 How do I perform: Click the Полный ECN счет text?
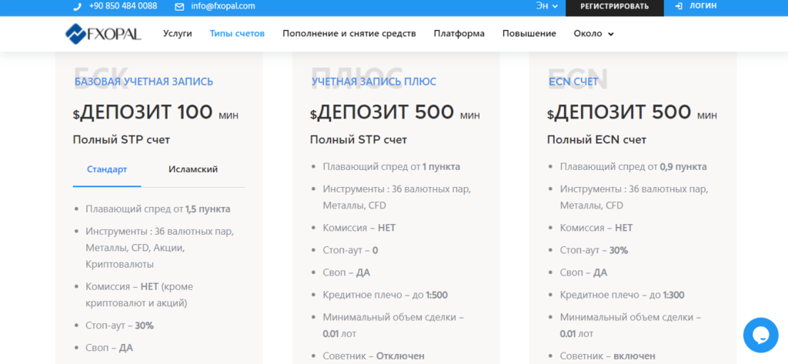pyautogui.click(x=596, y=140)
